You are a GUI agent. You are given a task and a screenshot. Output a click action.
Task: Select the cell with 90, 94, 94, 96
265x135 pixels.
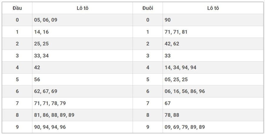(x=50, y=127)
